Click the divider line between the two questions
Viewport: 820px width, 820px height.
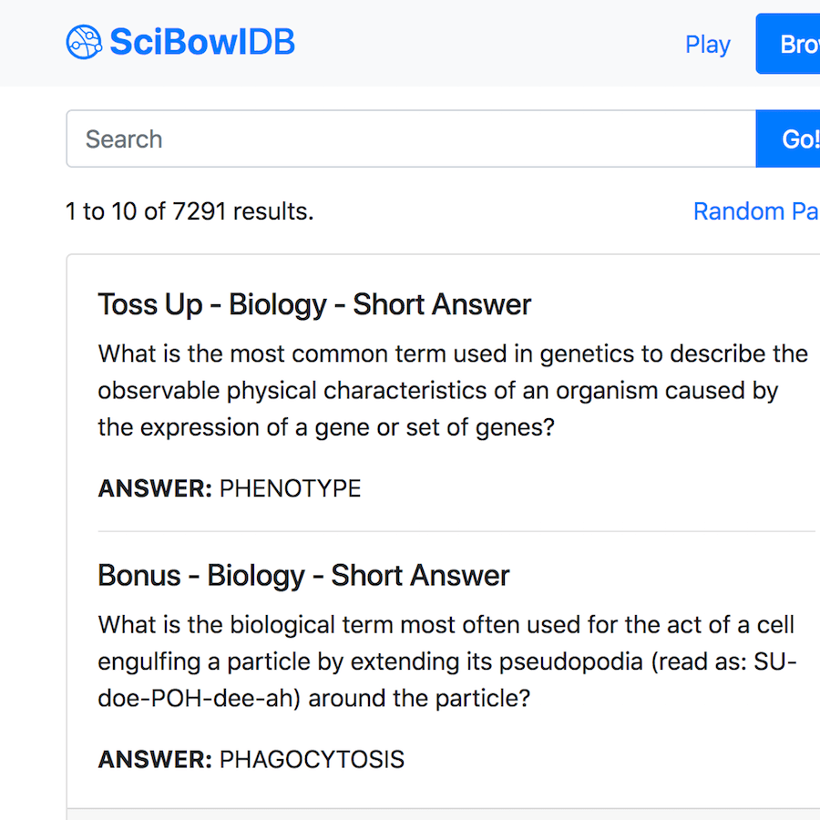456,531
